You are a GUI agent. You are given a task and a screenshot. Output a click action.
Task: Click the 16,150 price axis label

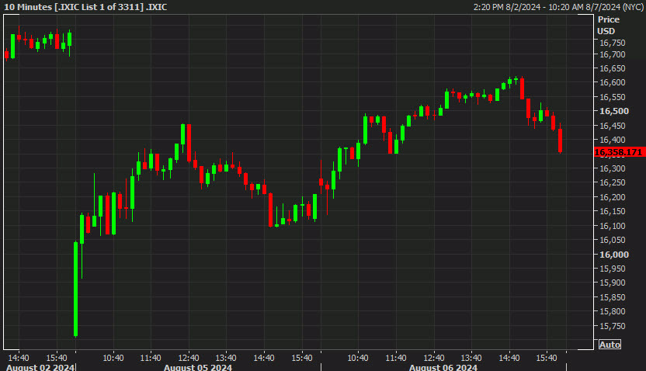(612, 211)
